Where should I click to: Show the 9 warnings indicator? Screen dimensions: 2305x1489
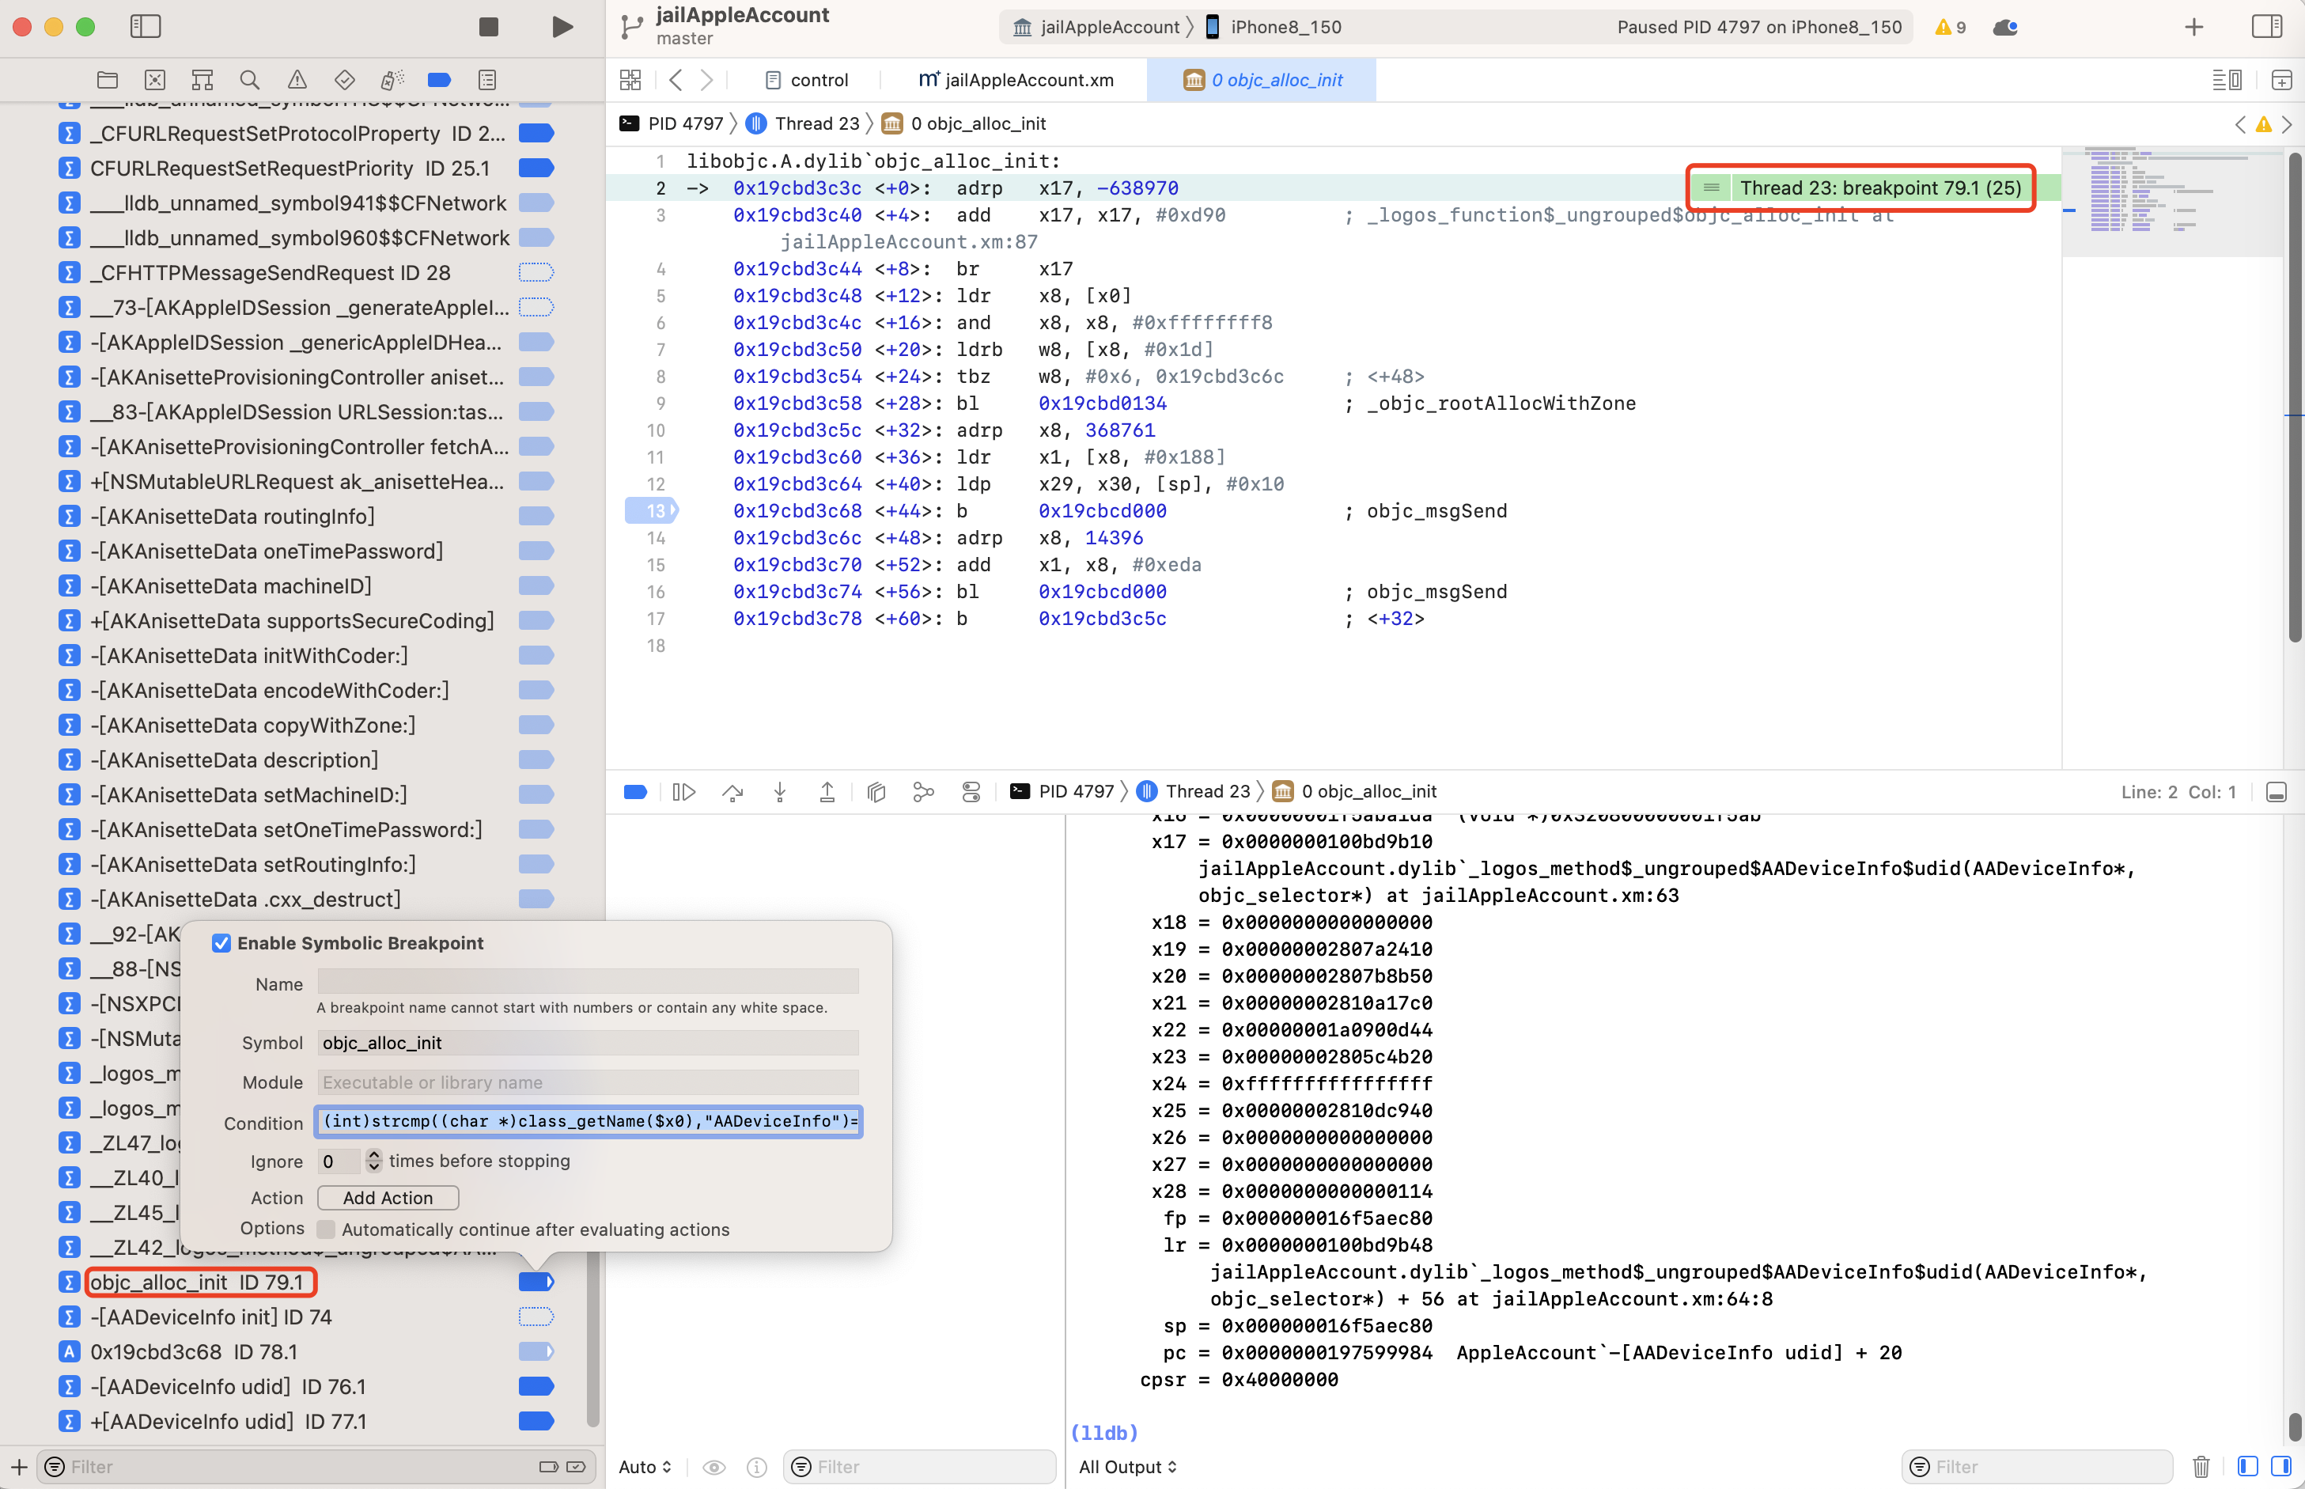coord(1951,27)
